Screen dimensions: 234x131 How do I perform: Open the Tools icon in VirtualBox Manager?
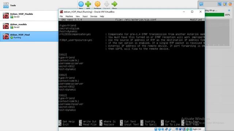click(6, 5)
